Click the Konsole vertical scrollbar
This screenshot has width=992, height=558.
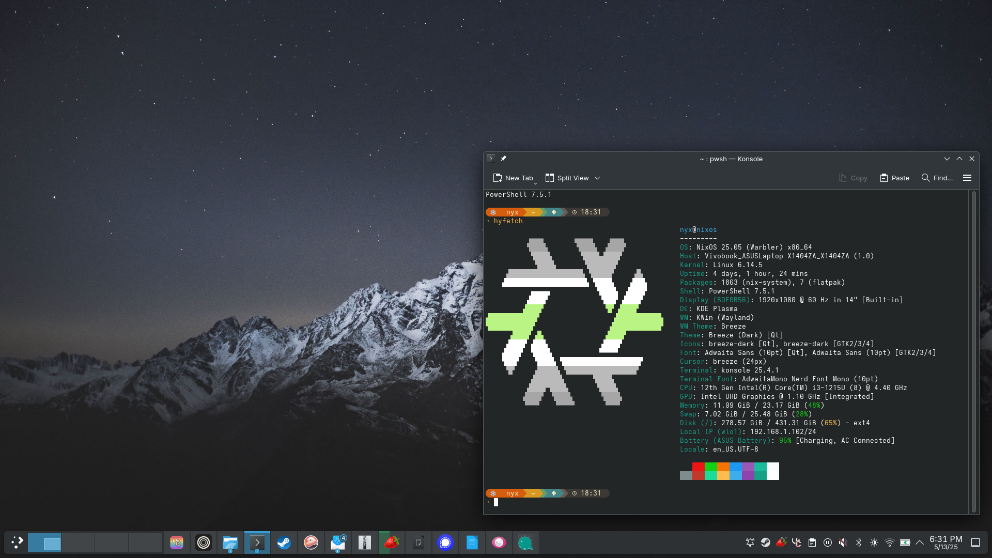tap(973, 351)
